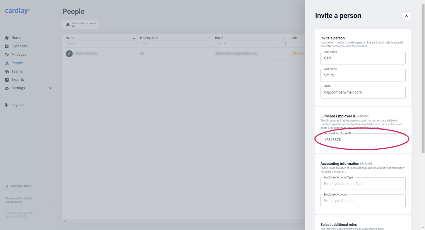Click the user avatar 'A' in table

tap(69, 54)
